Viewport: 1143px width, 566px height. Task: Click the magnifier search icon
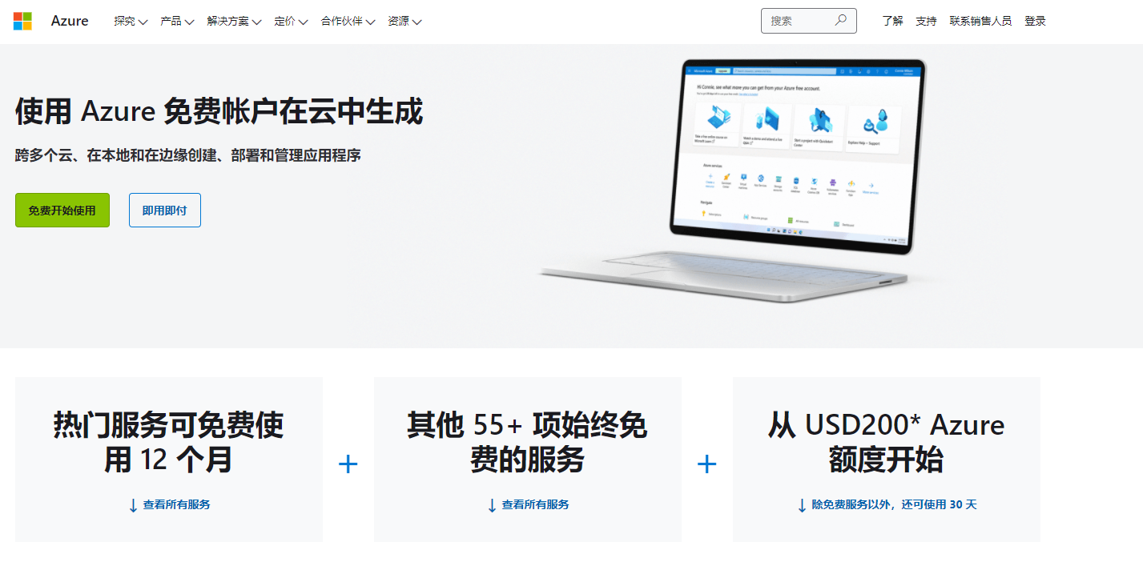[x=840, y=21]
